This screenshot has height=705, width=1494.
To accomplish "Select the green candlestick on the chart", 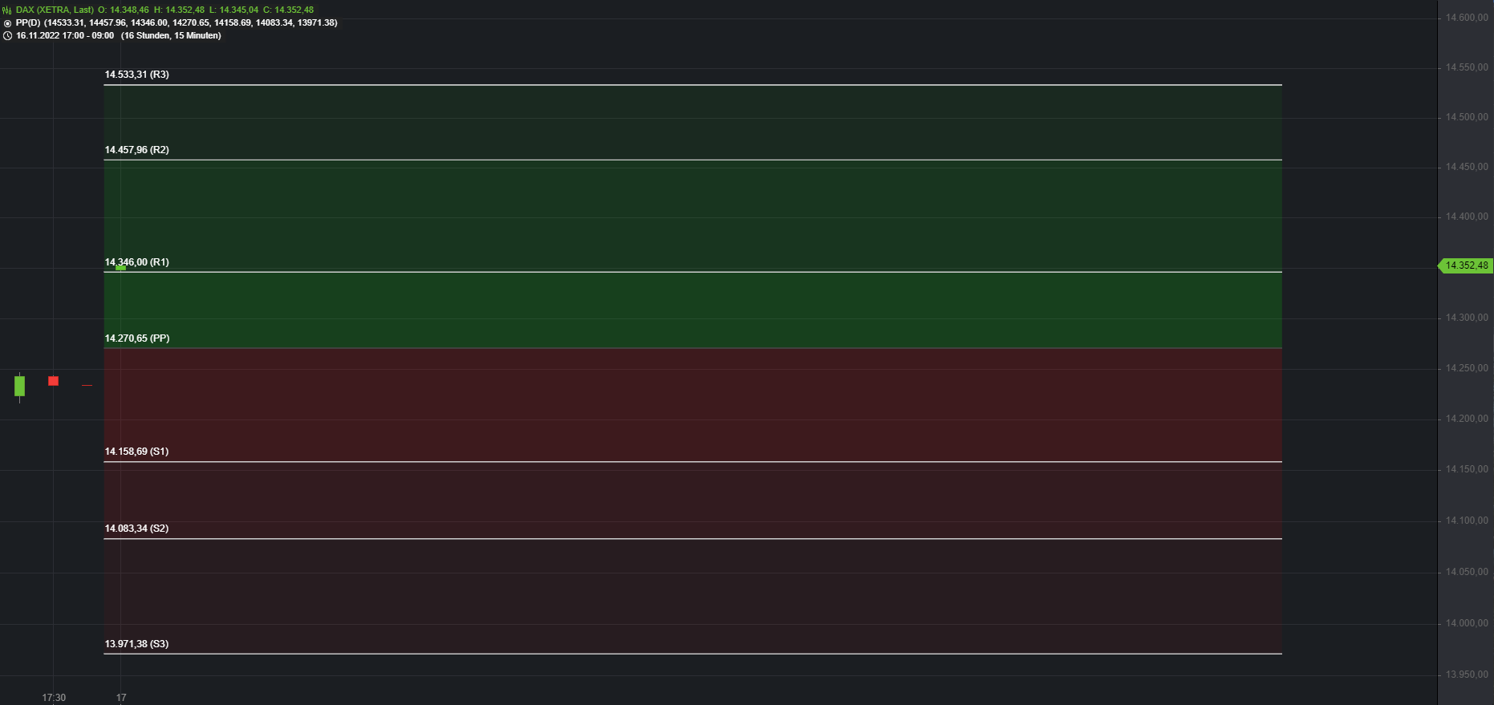I will click(x=20, y=386).
